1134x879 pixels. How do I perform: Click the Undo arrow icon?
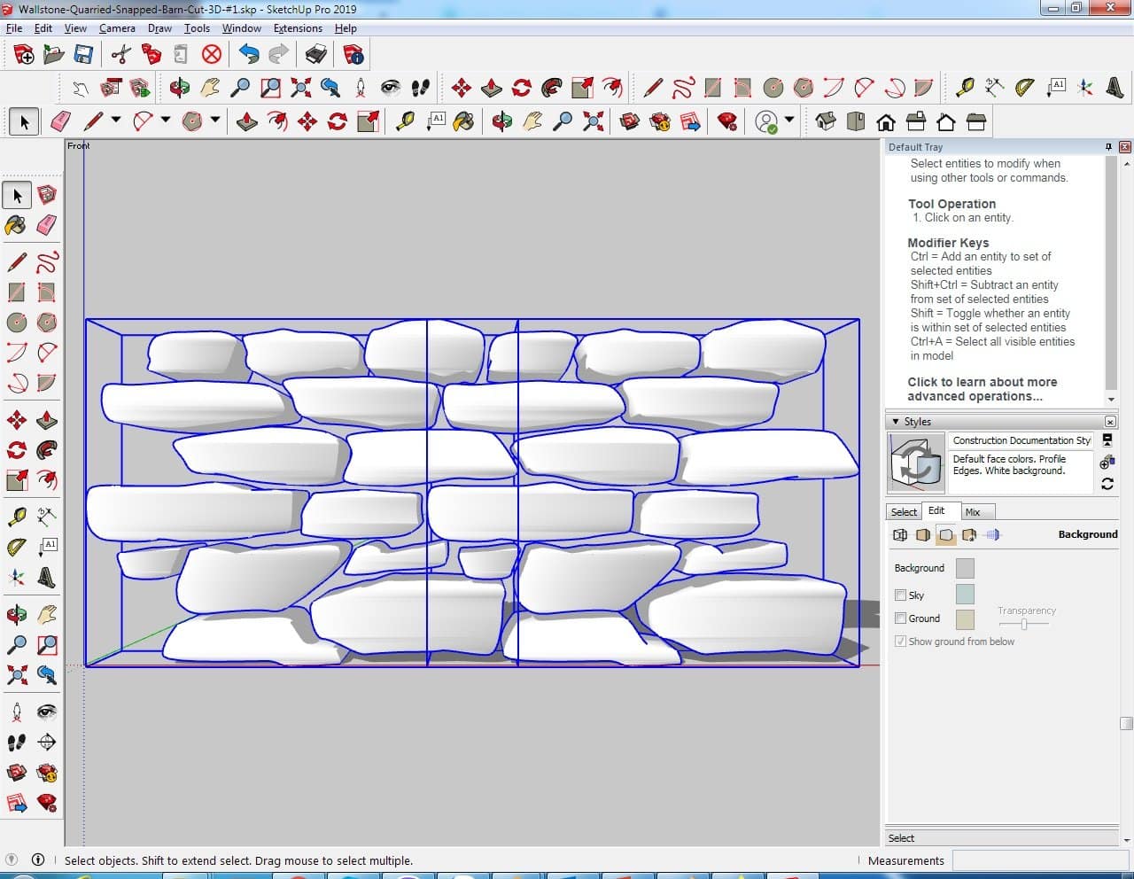tap(249, 55)
